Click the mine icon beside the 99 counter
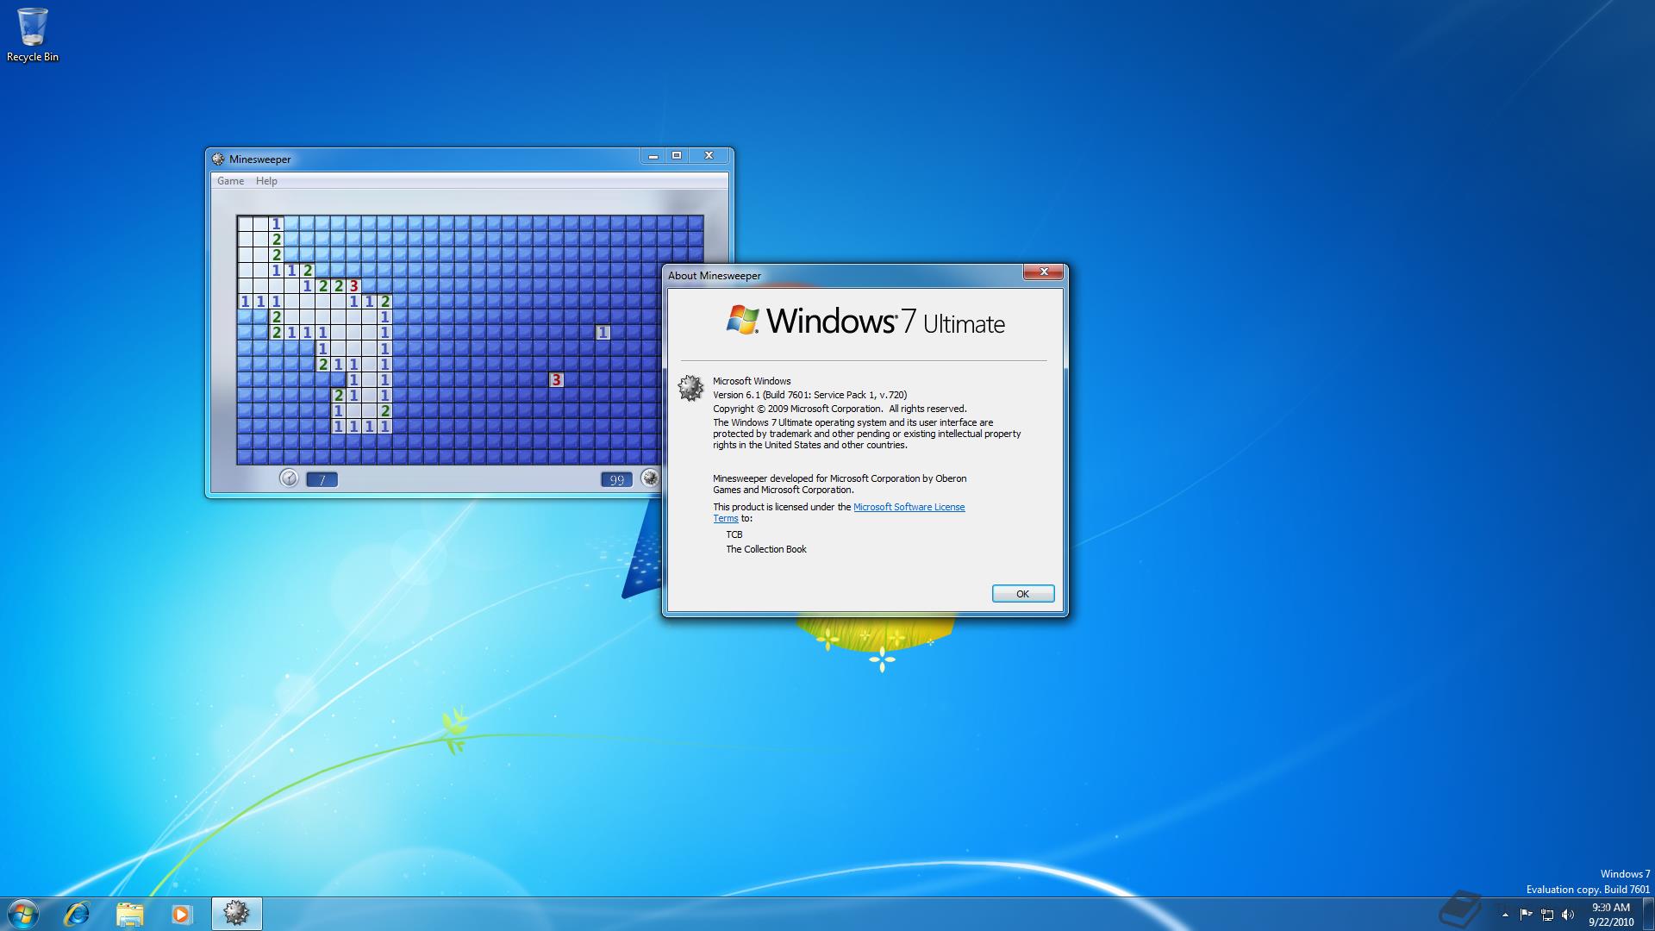The width and height of the screenshot is (1655, 931). [x=650, y=478]
